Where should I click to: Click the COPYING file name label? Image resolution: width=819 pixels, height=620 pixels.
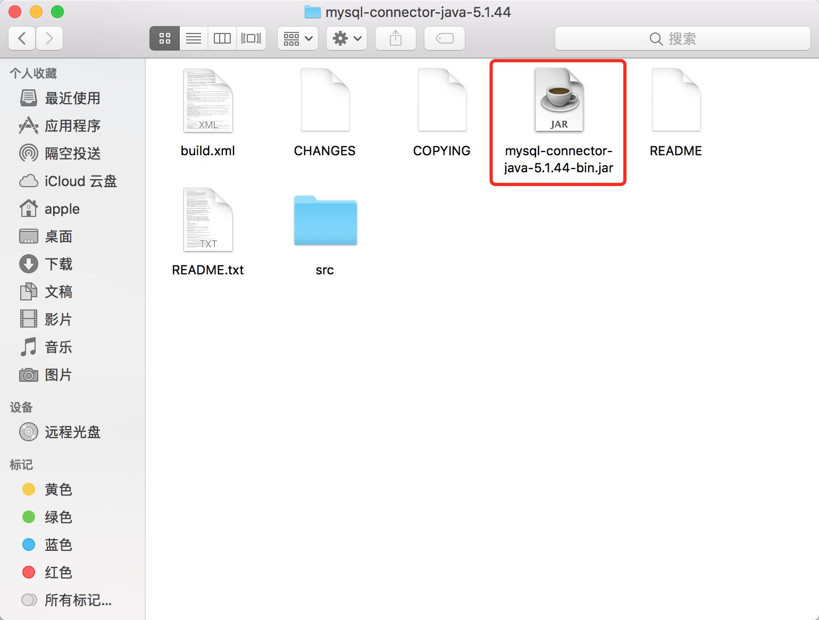(442, 151)
